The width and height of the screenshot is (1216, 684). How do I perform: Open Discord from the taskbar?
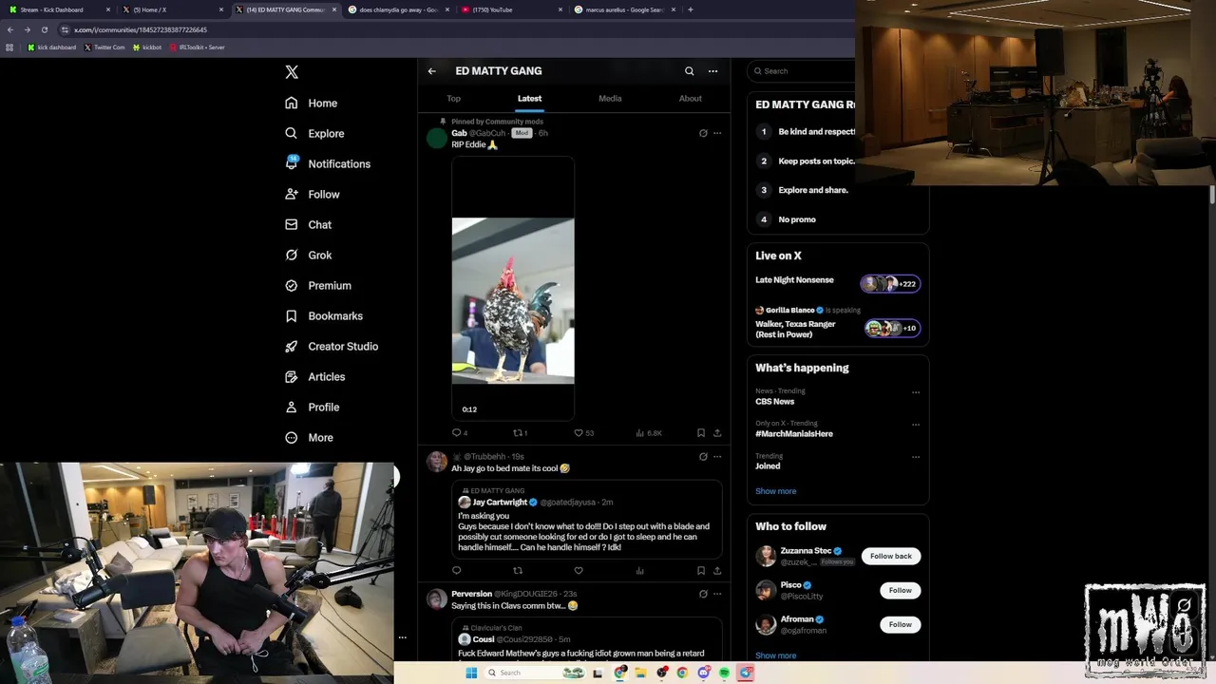tap(703, 673)
